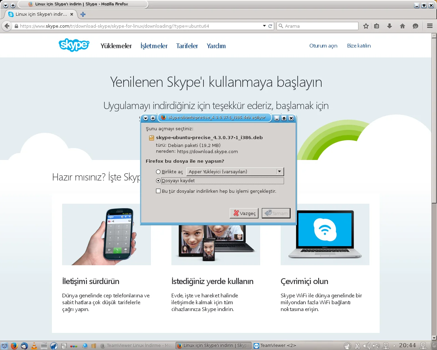Expand the system tray hidden icons arrow

pos(394,346)
